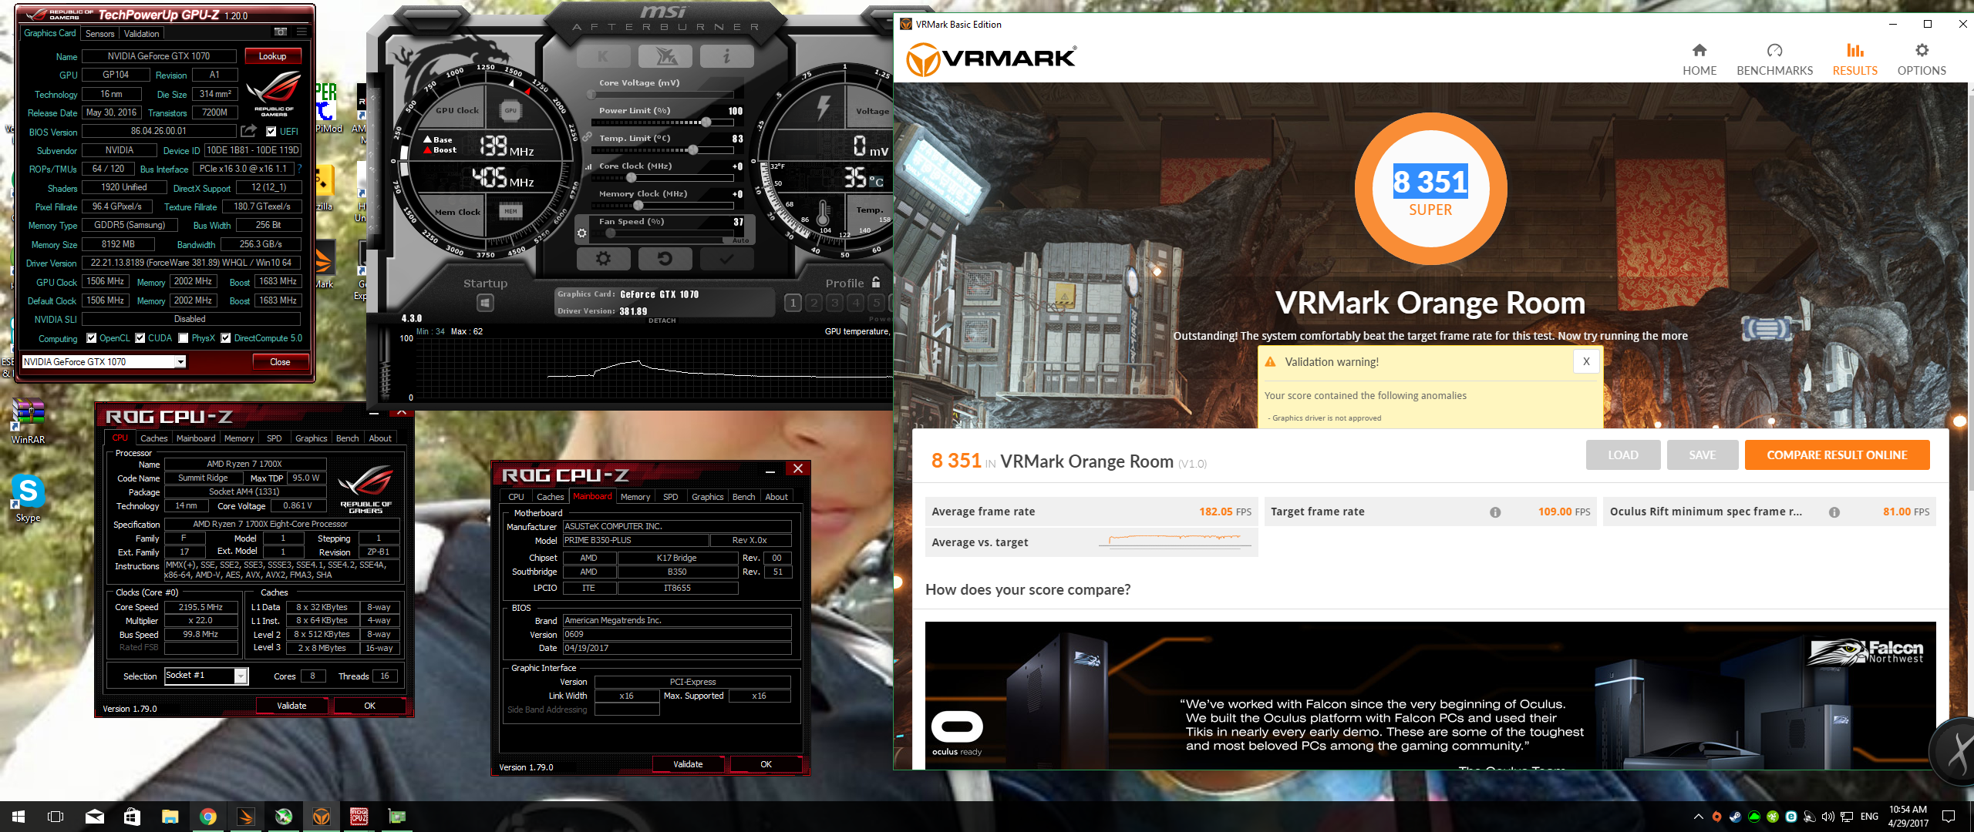This screenshot has height=832, width=1974.
Task: Open the Skype desktop shortcut
Action: pyautogui.click(x=29, y=498)
